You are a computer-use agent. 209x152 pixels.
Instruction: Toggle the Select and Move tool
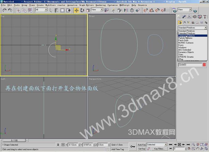(76, 10)
